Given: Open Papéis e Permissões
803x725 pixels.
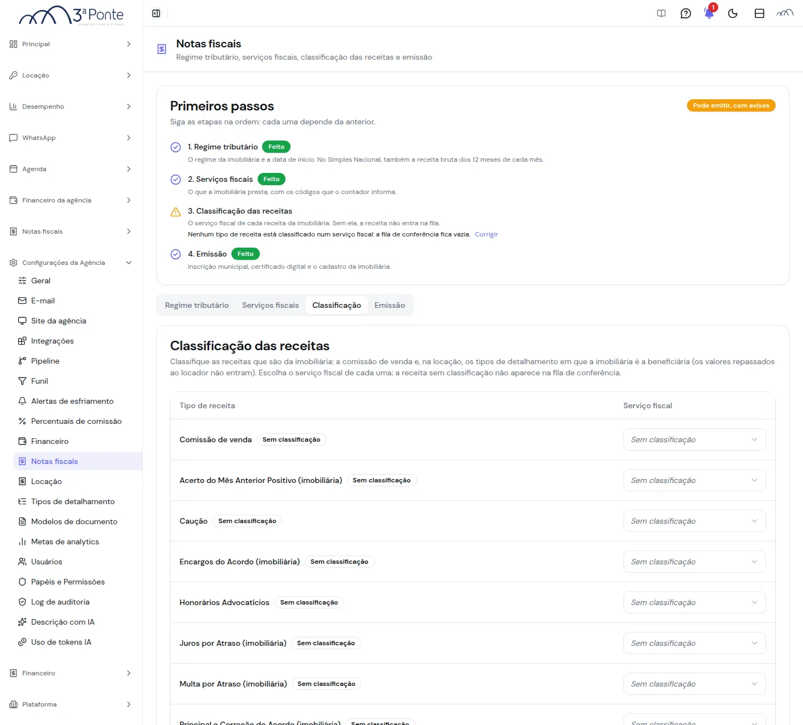Looking at the screenshot, I should (x=78, y=582).
